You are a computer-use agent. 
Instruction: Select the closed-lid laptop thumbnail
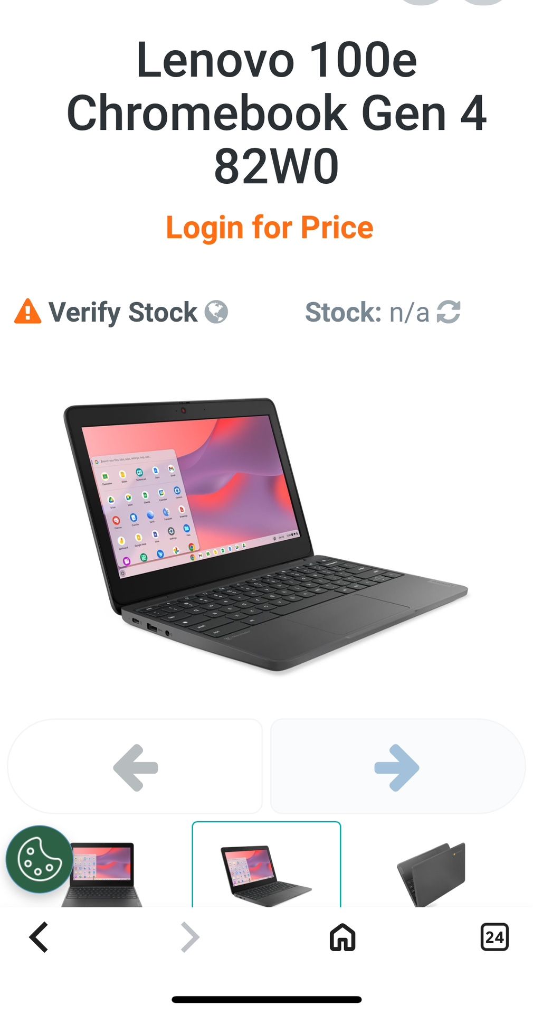pos(431,874)
